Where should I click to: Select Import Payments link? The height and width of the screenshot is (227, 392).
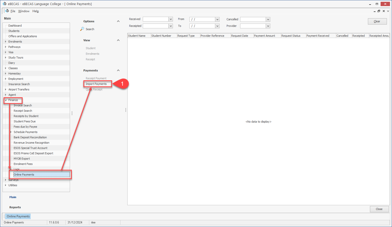click(96, 84)
